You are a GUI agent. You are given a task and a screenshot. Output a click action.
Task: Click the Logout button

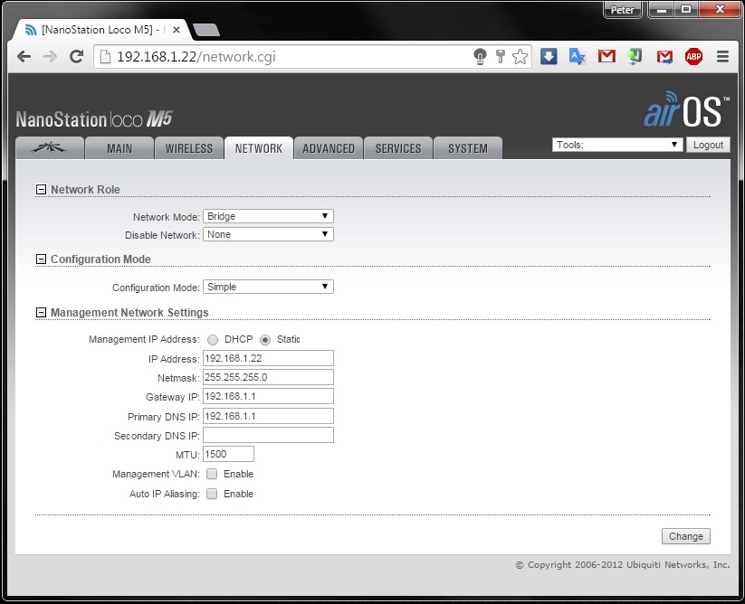coord(708,145)
